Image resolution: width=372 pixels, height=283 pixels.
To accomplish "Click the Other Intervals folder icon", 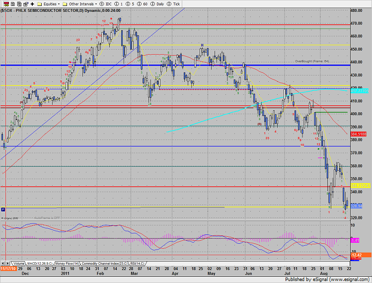I will pyautogui.click(x=65, y=4).
